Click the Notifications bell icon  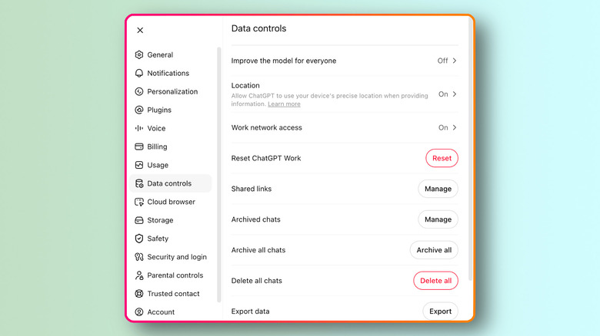point(139,73)
